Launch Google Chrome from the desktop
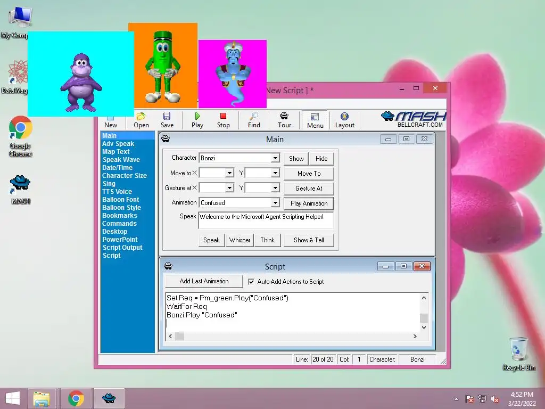This screenshot has width=545, height=409. point(21,136)
